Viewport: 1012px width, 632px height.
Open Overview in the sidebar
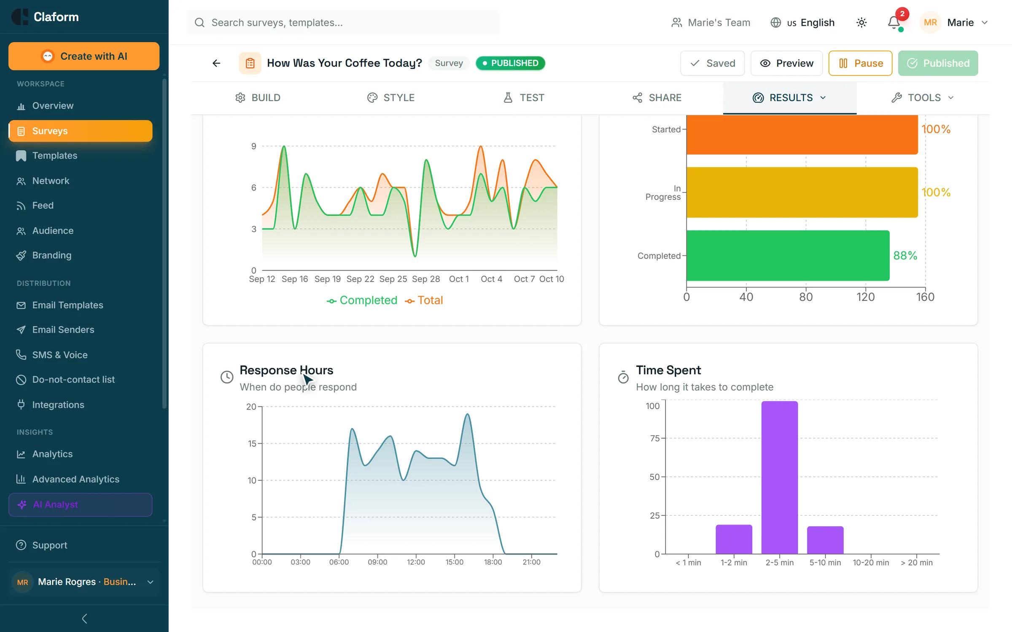point(80,106)
